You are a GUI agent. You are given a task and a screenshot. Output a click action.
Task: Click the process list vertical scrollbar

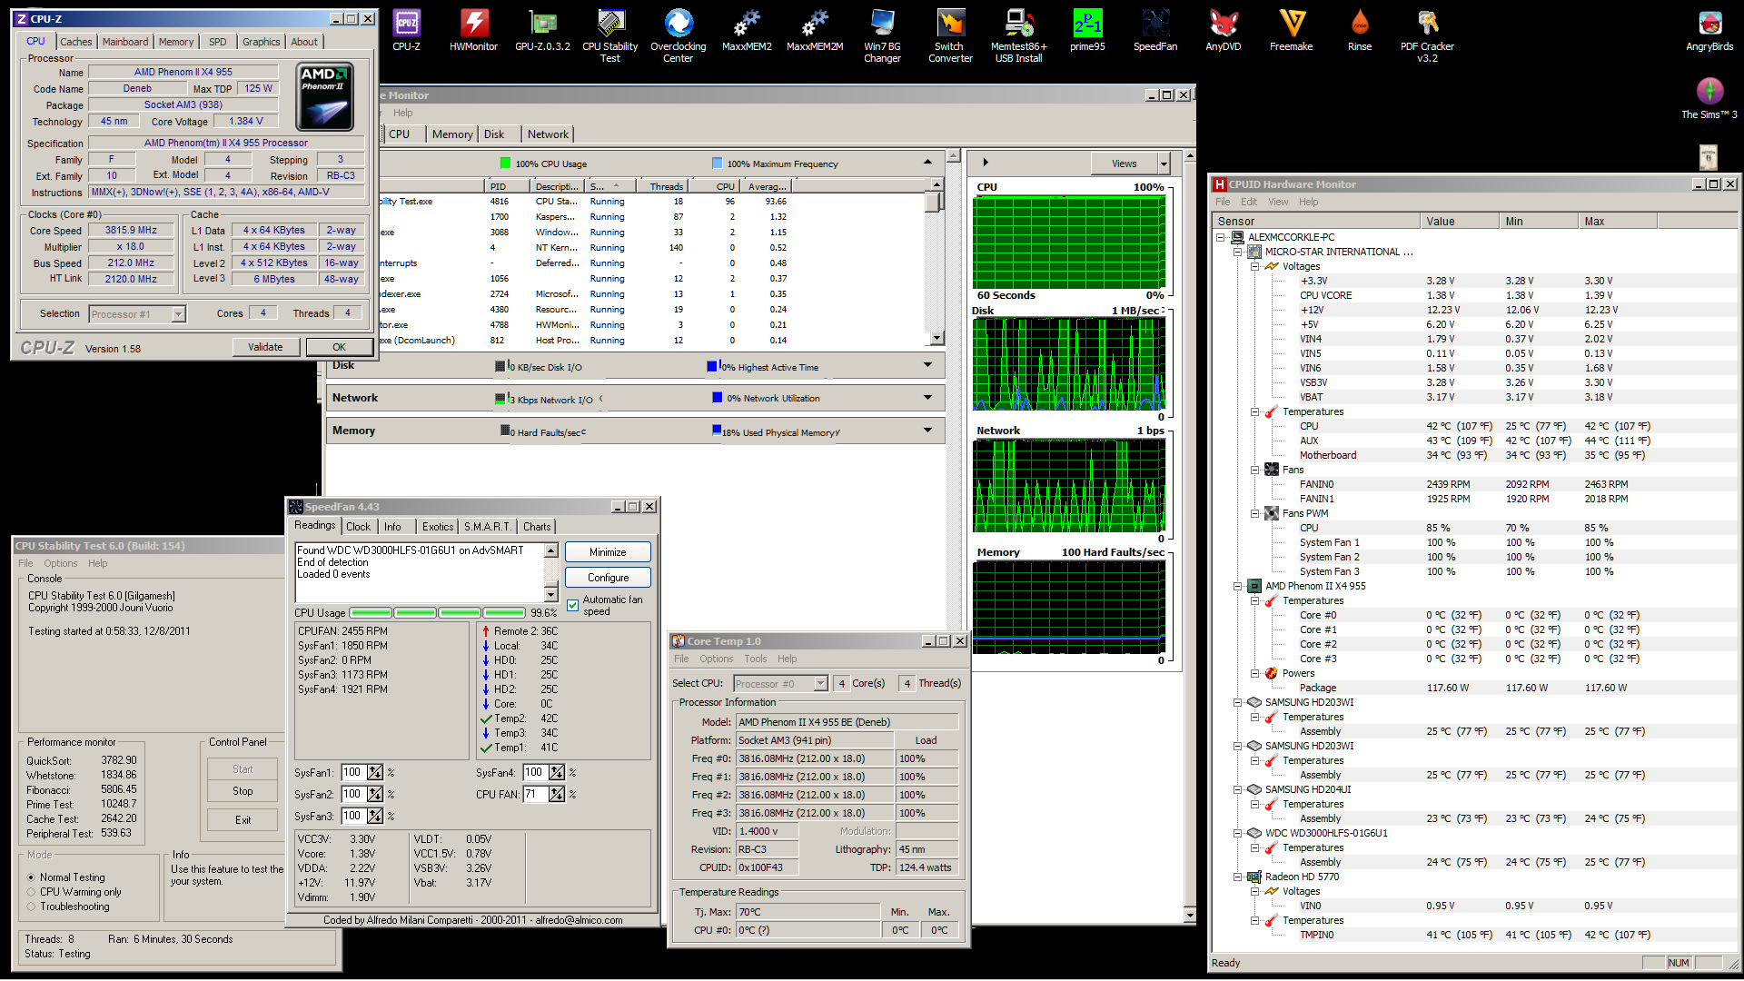tap(934, 262)
